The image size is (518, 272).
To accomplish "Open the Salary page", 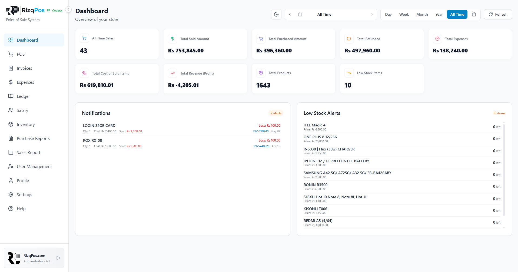I will click(34, 110).
